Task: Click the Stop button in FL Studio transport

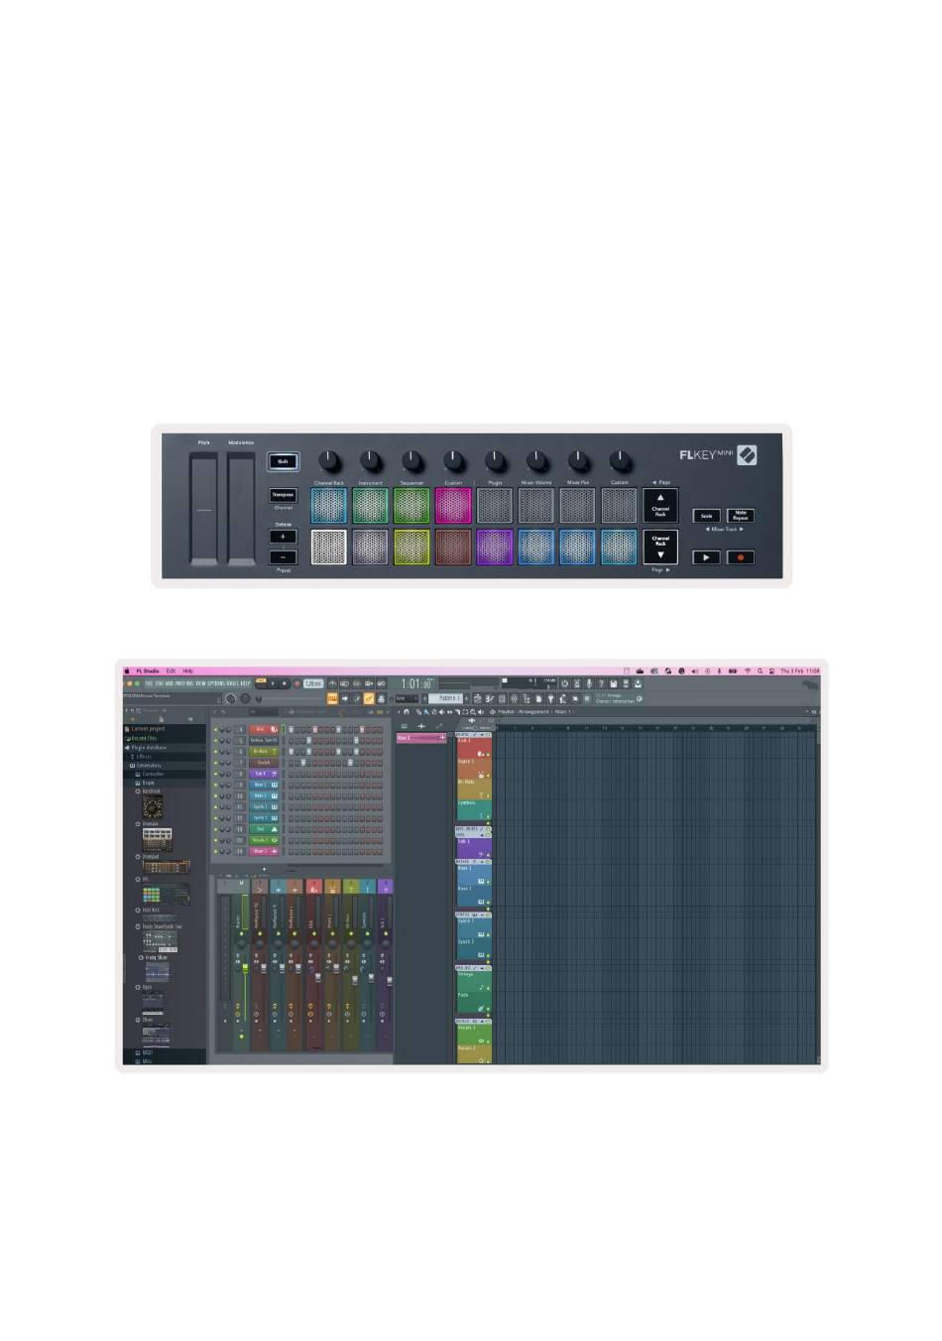Action: (x=285, y=683)
